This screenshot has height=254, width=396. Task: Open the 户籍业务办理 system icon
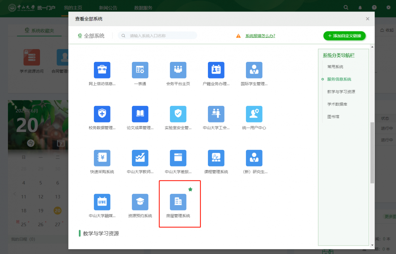(x=216, y=70)
